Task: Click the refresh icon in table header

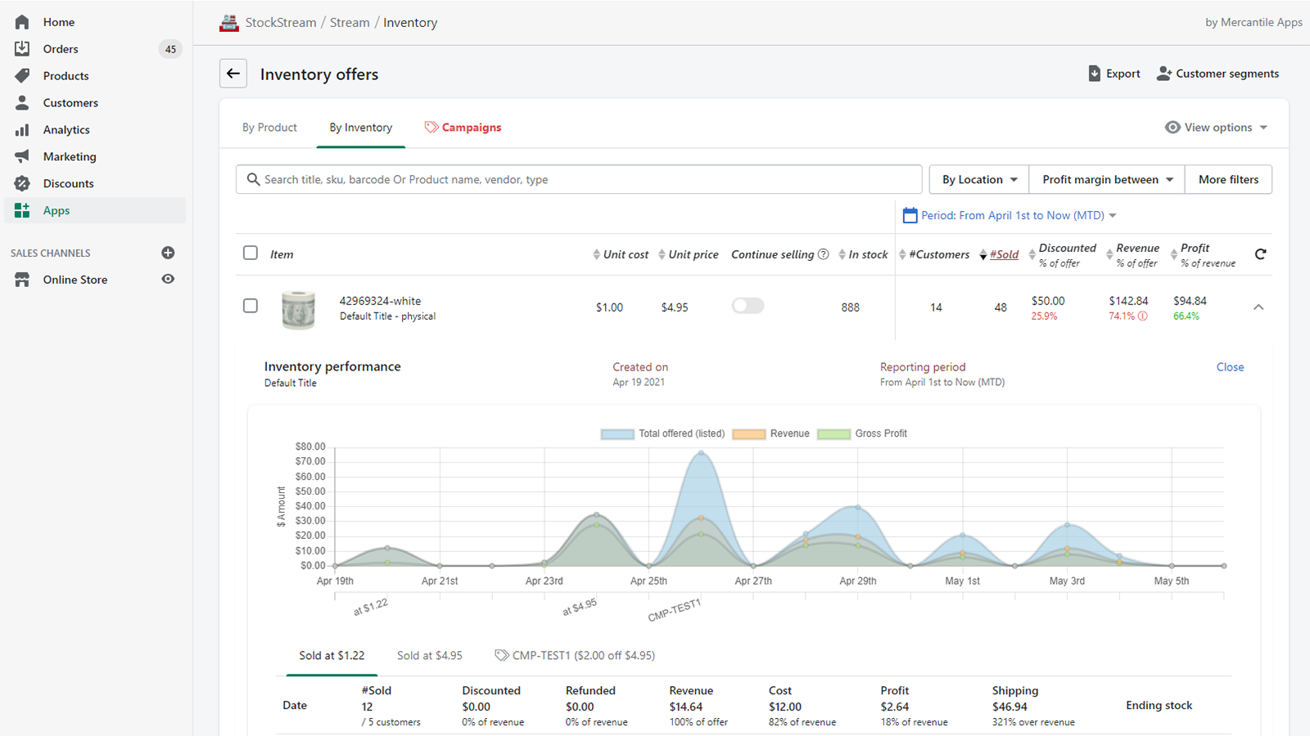Action: (1260, 254)
